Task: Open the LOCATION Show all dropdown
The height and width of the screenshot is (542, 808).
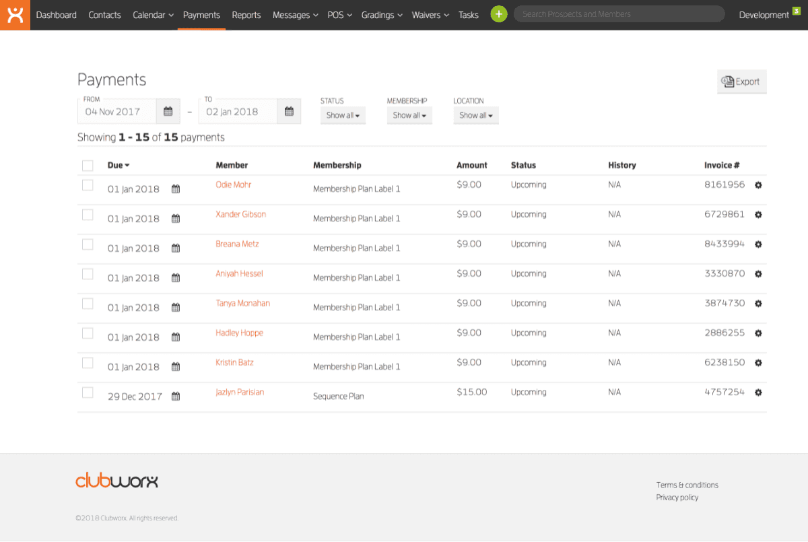Action: [x=476, y=115]
